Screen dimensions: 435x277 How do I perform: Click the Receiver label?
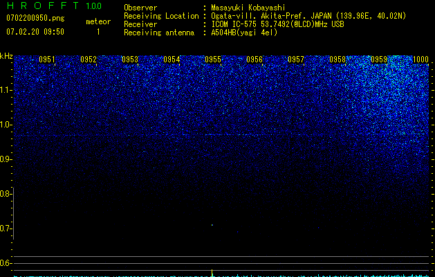tap(140, 24)
